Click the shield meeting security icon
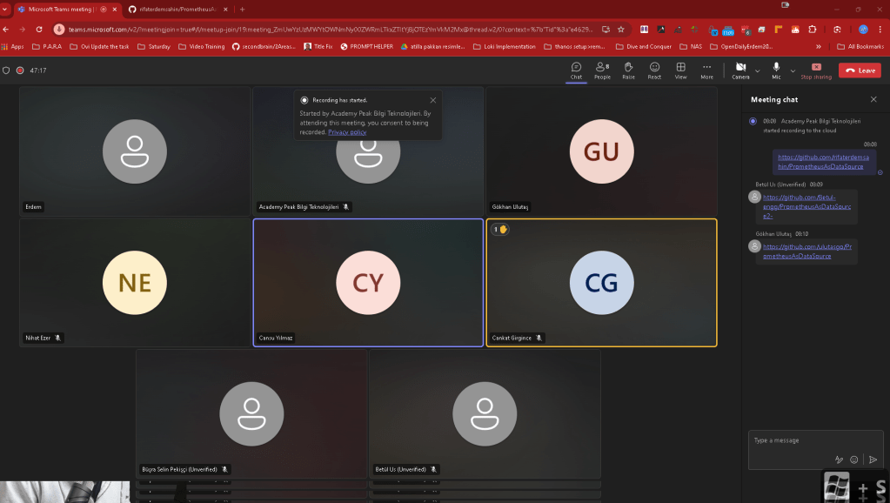 point(6,70)
